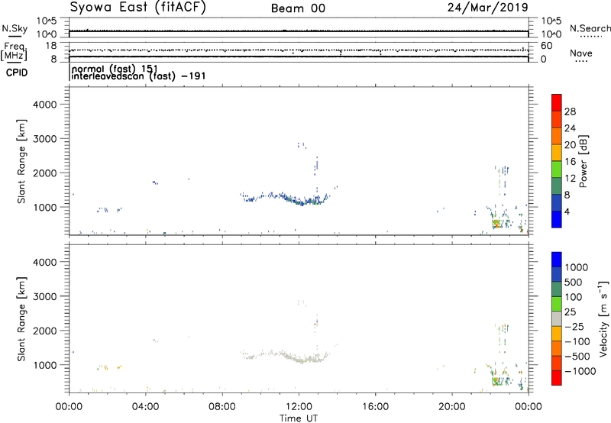611x423 pixels.
Task: Click the "28" Power colorbar tick value
Action: (x=570, y=111)
